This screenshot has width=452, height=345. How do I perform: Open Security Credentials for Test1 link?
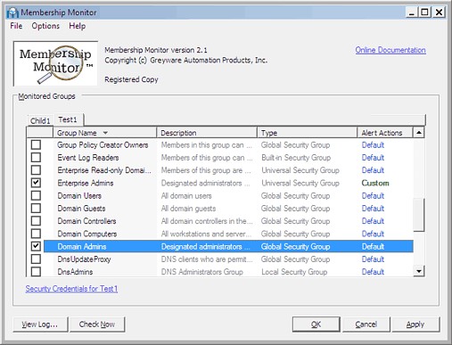[71, 289]
